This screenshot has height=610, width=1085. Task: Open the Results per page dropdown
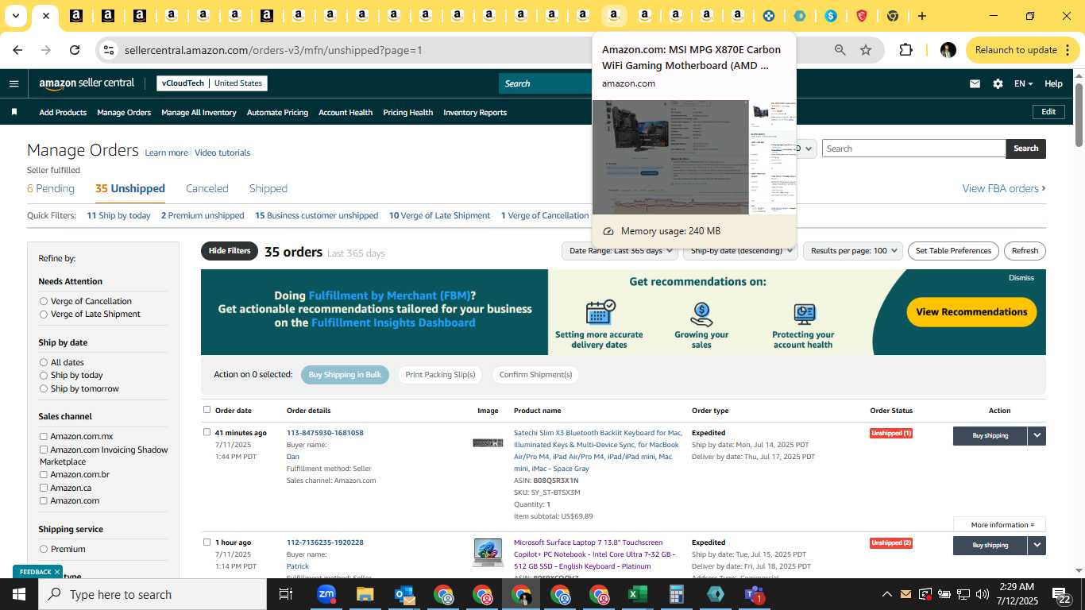(853, 251)
